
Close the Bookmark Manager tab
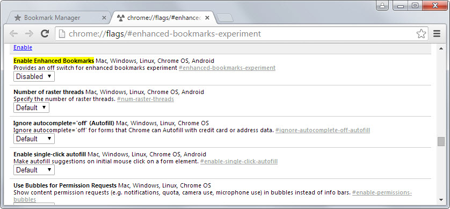[x=104, y=18]
